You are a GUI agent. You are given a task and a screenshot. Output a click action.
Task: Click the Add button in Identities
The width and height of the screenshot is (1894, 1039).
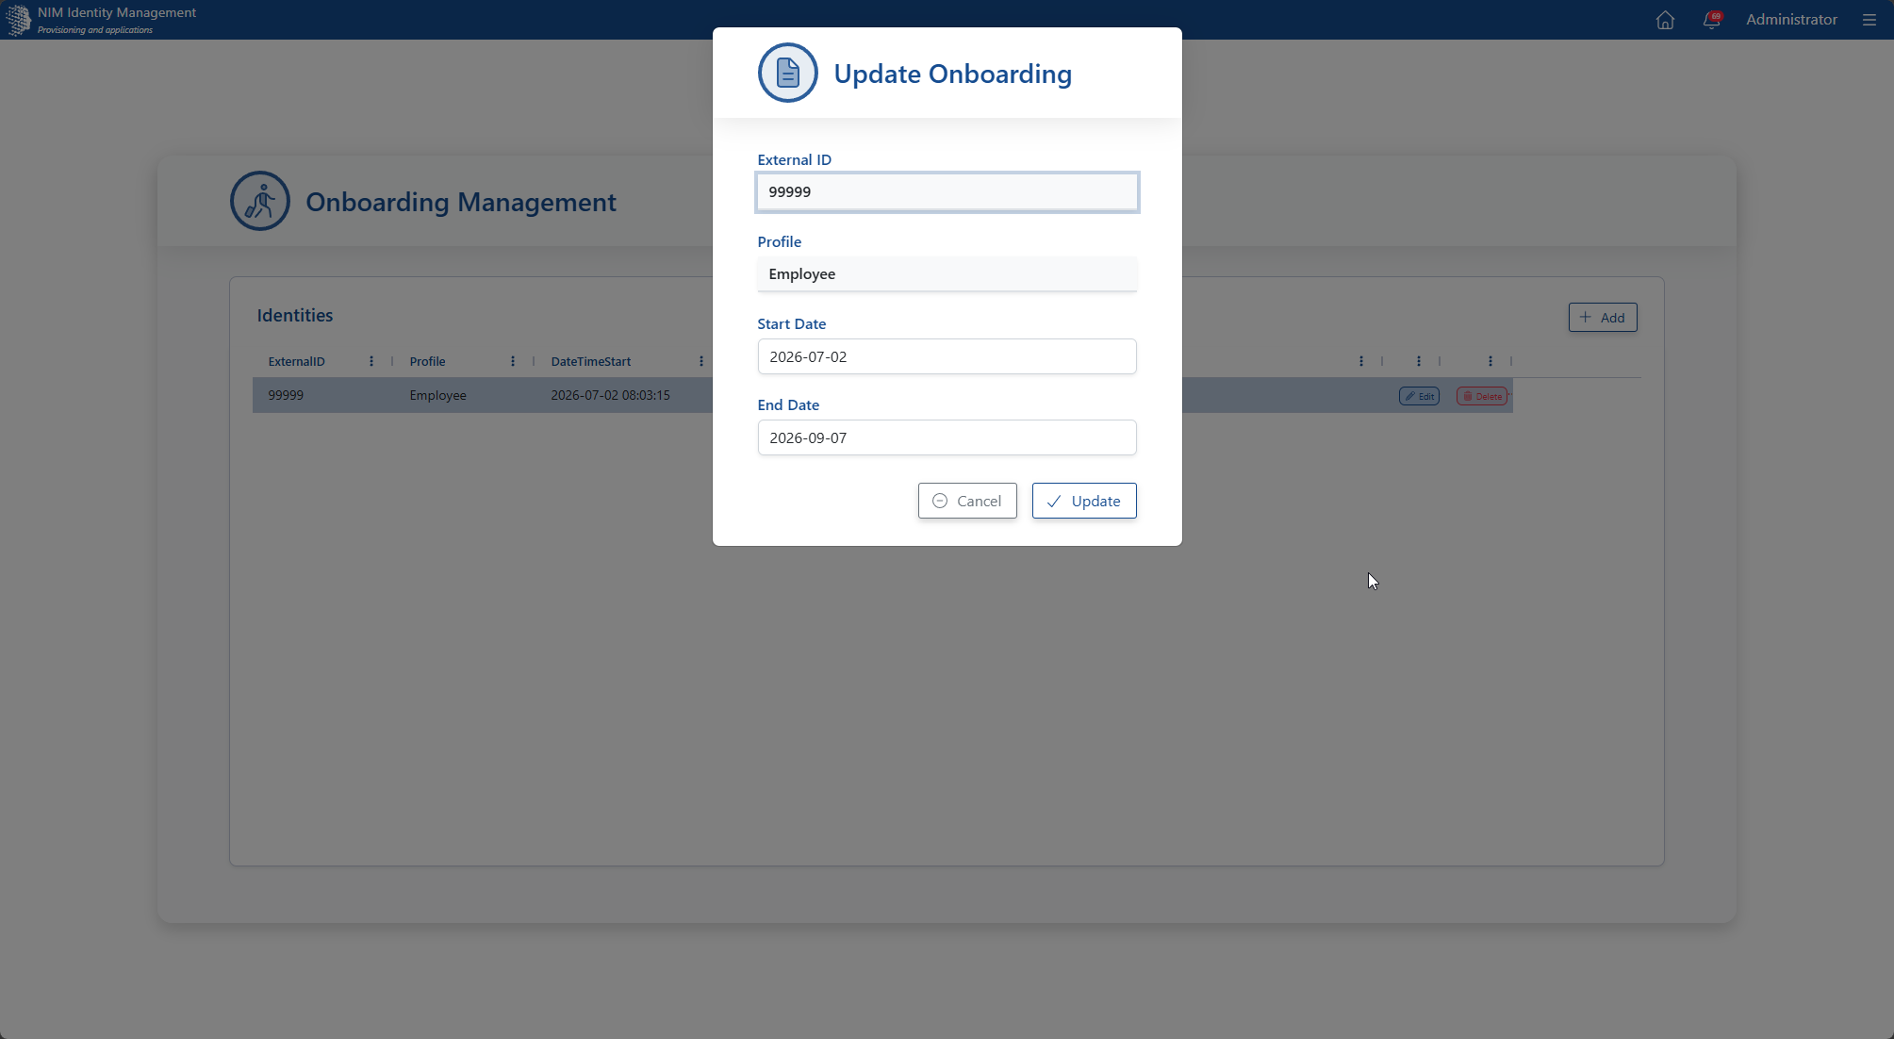point(1603,318)
